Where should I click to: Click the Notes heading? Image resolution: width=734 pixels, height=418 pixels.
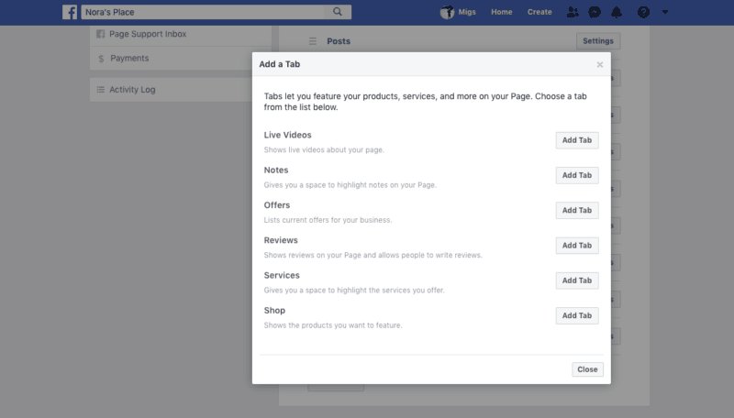point(276,170)
